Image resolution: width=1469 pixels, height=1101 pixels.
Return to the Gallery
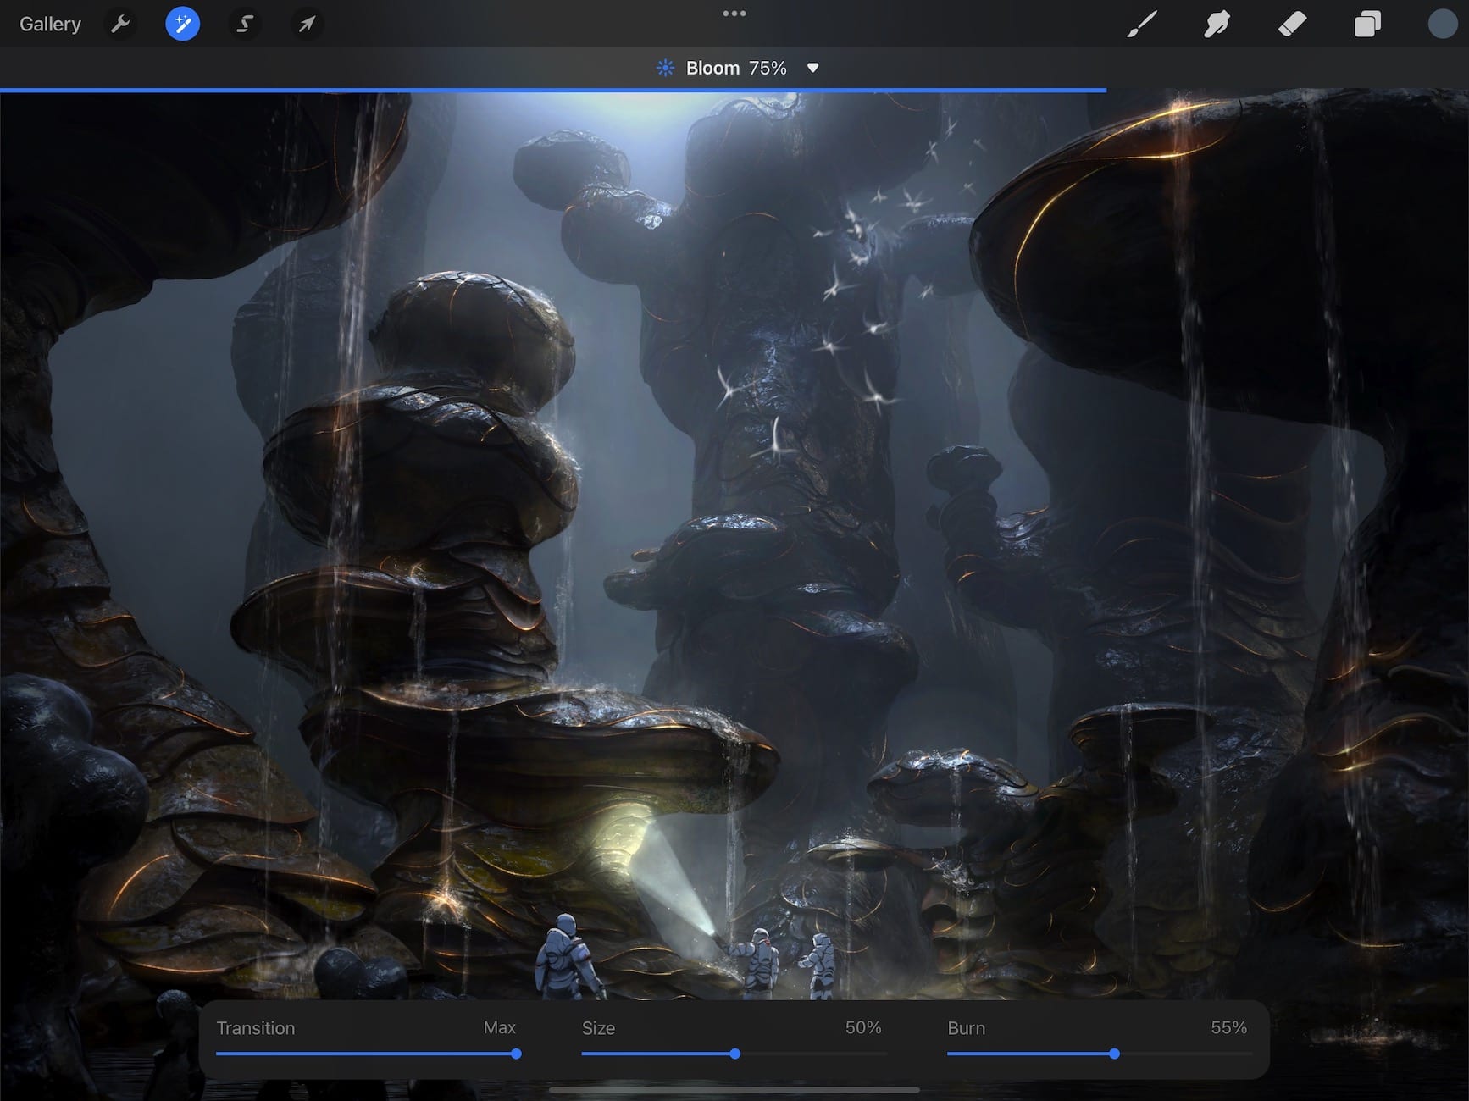click(50, 24)
